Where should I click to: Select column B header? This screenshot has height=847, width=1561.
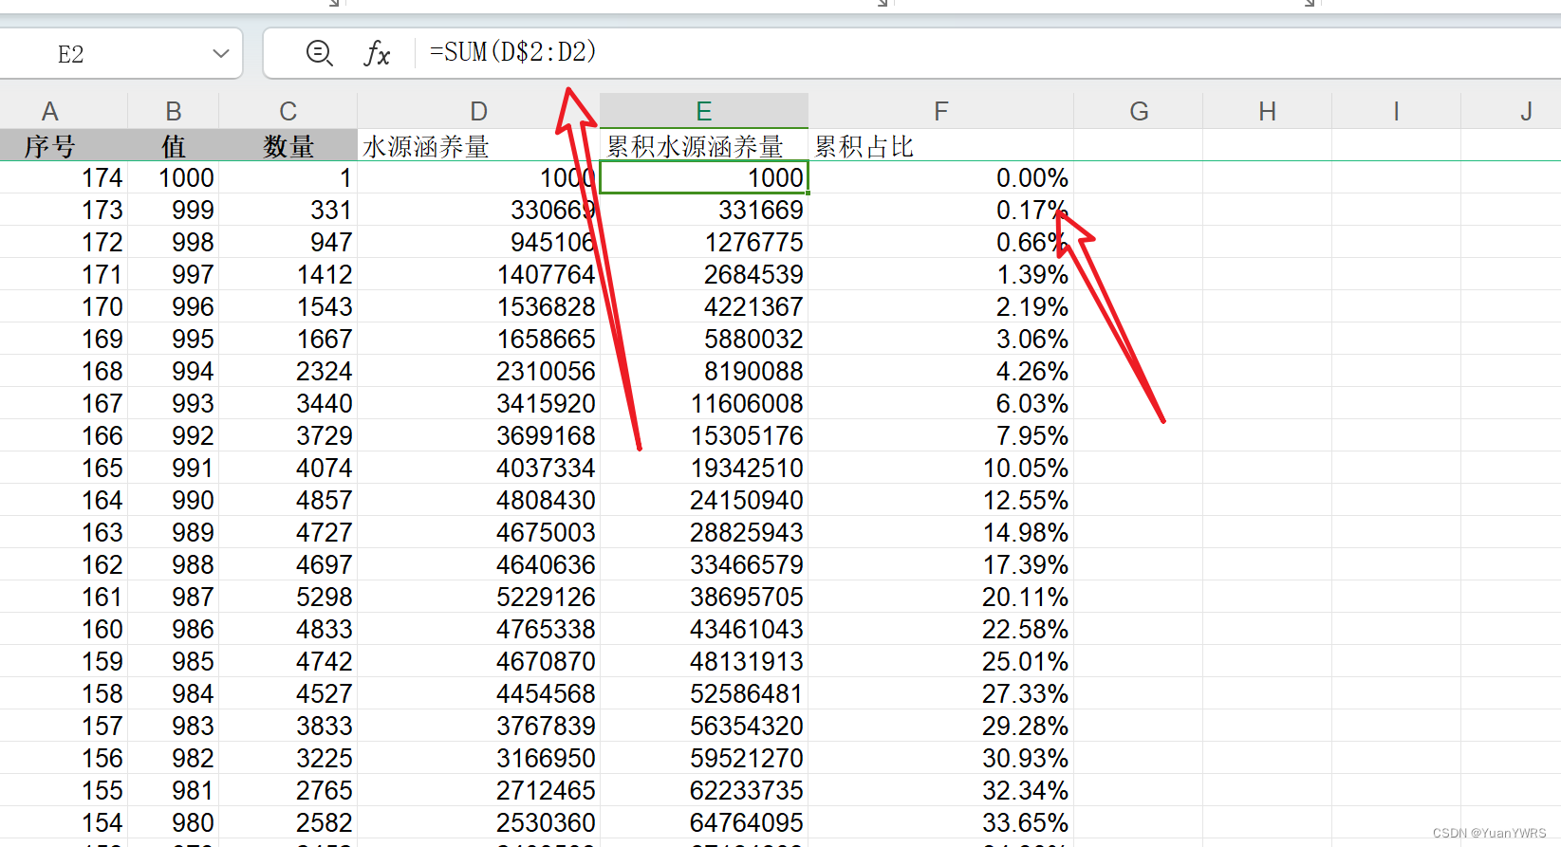tap(174, 112)
